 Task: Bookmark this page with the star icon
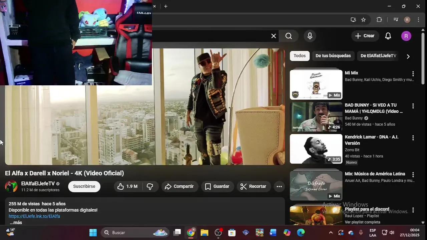[x=363, y=20]
